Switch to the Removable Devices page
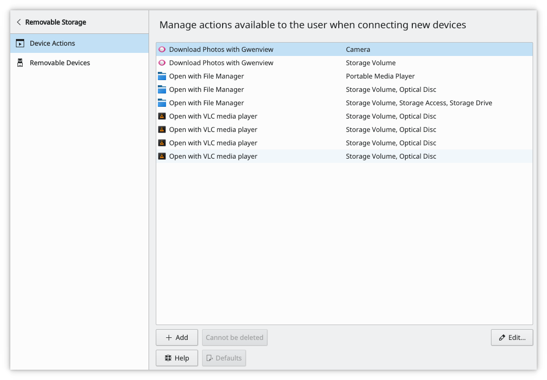 tap(61, 62)
